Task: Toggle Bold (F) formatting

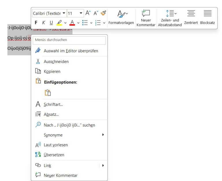Action: pos(36,23)
